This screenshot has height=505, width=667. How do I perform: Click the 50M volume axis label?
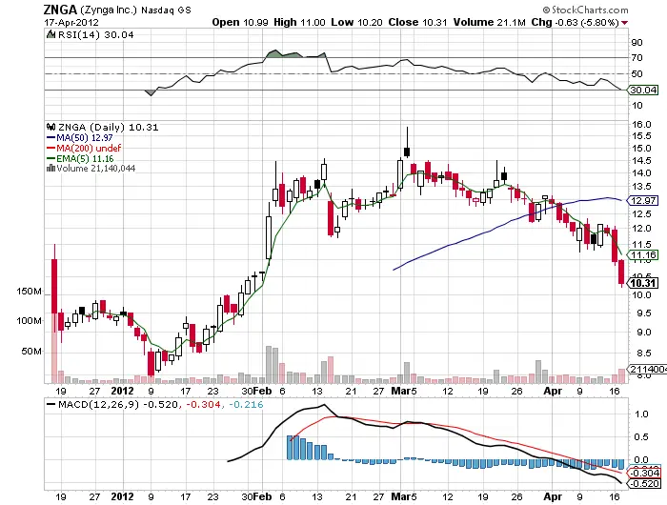[x=31, y=352]
